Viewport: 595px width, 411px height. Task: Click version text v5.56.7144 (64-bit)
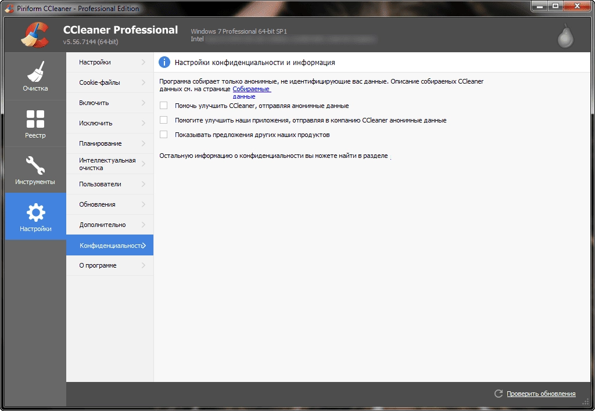(91, 42)
